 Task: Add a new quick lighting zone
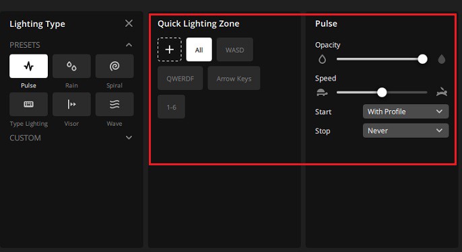click(170, 50)
